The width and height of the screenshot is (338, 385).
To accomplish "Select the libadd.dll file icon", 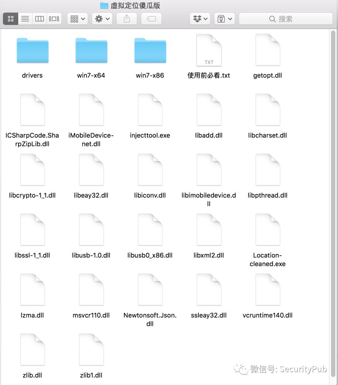I will [x=209, y=110].
